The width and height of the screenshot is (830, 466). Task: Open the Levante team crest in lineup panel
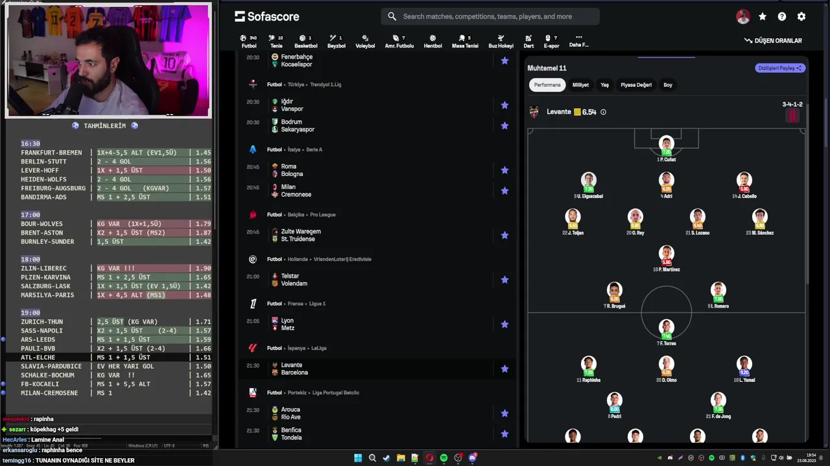coord(534,112)
